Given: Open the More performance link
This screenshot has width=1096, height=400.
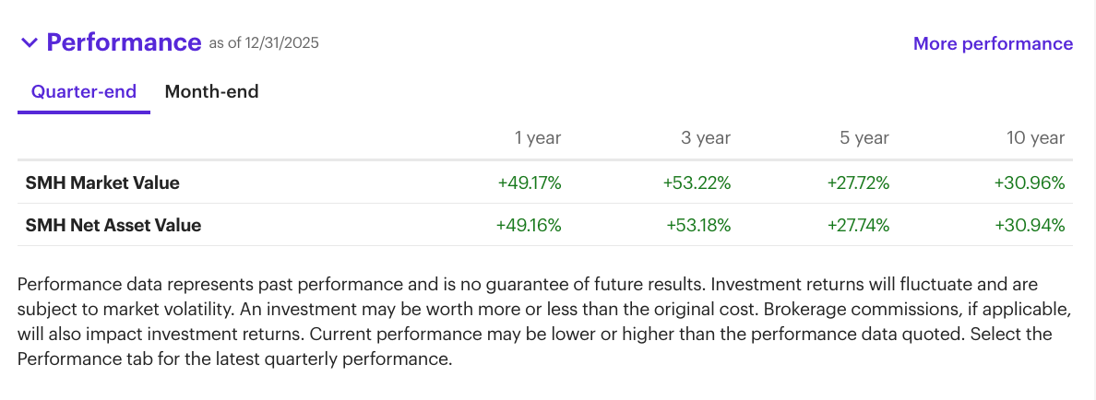Looking at the screenshot, I should [x=993, y=43].
